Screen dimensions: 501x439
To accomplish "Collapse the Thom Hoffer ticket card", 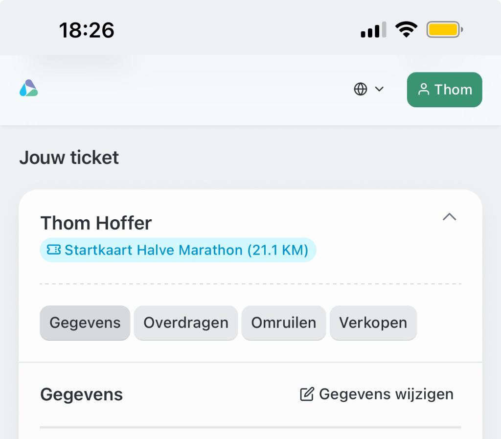I will (x=450, y=217).
